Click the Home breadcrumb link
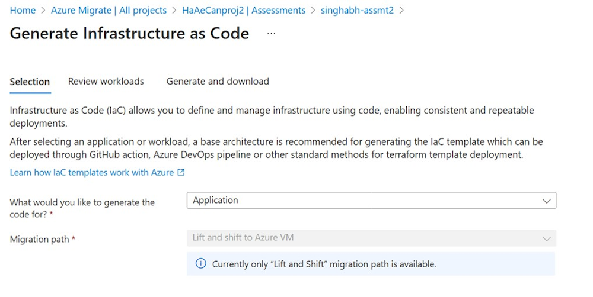593x297 pixels. [x=23, y=11]
